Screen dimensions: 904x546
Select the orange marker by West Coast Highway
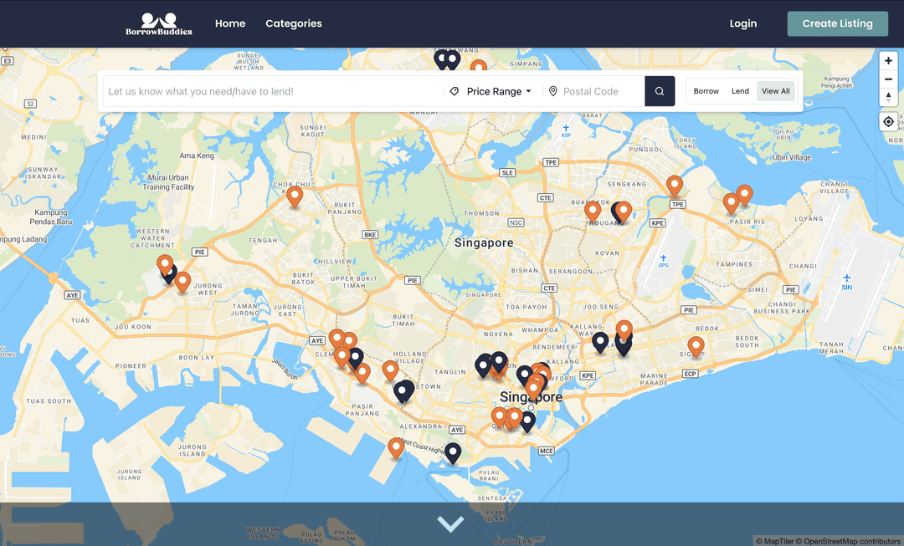pyautogui.click(x=395, y=448)
